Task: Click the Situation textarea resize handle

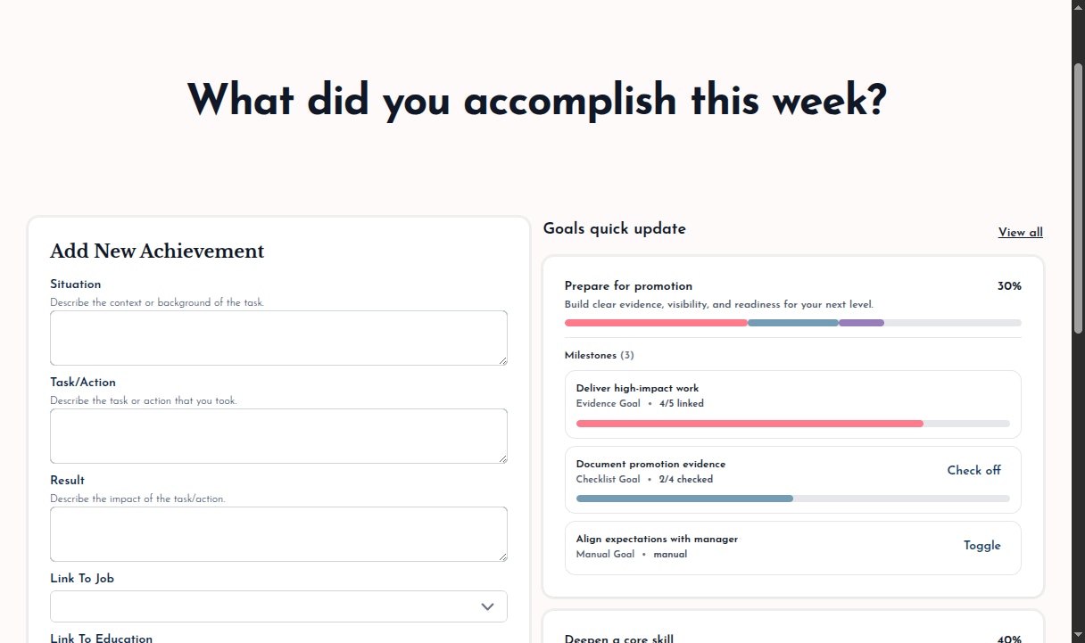Action: [502, 360]
